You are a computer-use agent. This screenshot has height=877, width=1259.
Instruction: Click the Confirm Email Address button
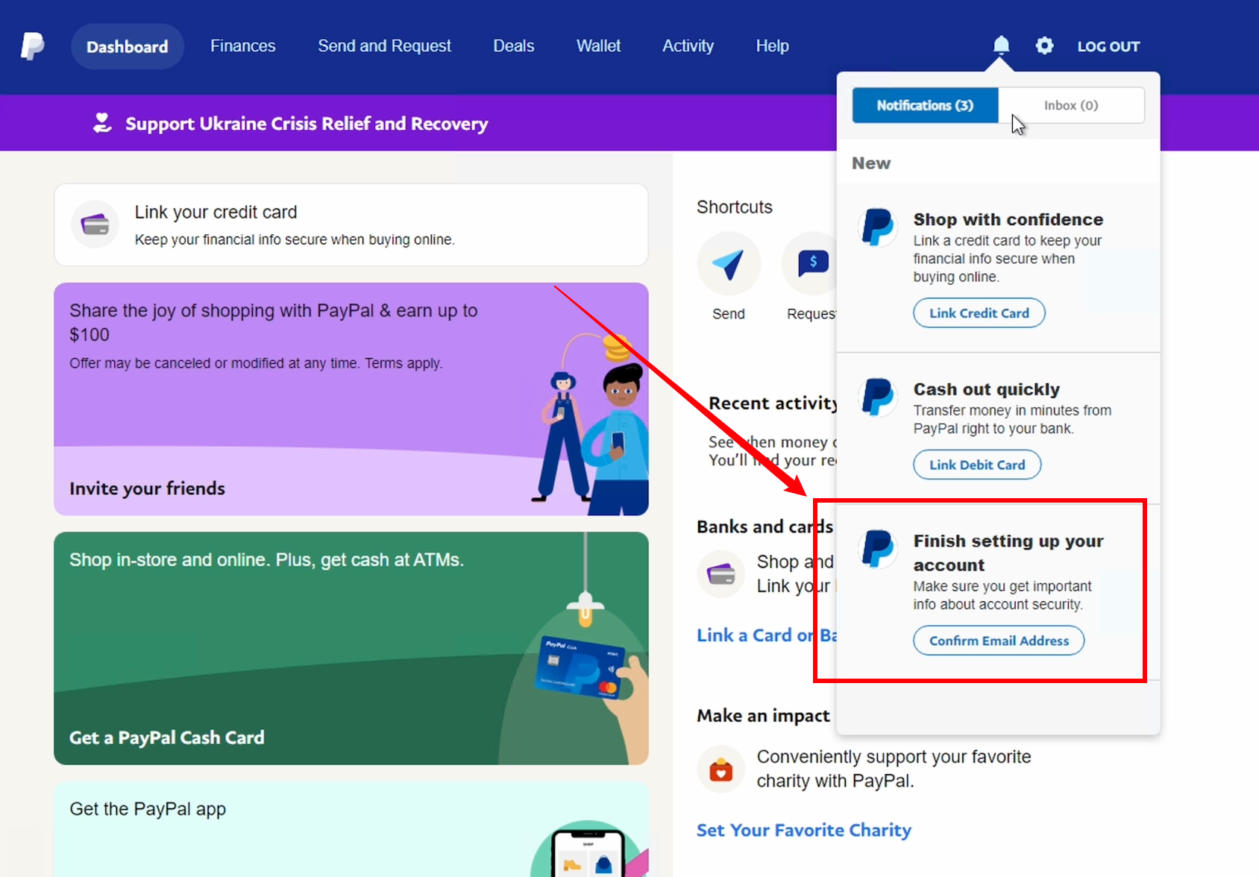coord(999,641)
